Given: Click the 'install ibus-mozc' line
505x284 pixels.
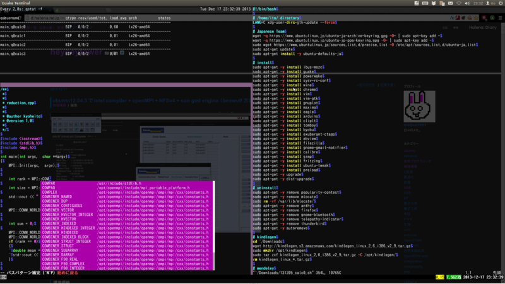Looking at the screenshot, I should coord(288,68).
